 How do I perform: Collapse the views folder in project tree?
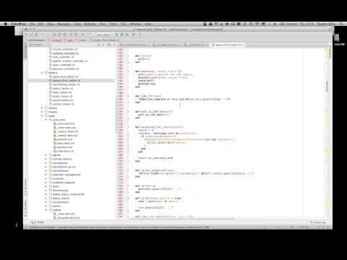pyautogui.click(x=42, y=116)
